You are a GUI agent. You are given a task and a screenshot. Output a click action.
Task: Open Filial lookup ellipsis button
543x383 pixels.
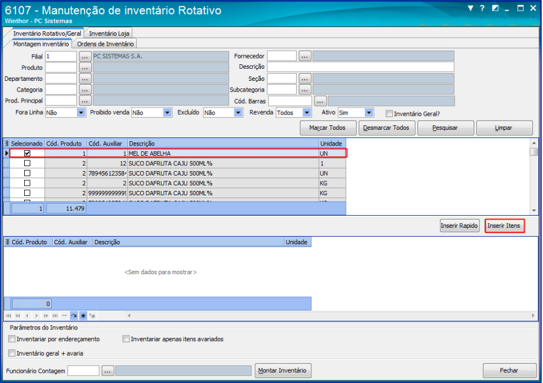[85, 56]
